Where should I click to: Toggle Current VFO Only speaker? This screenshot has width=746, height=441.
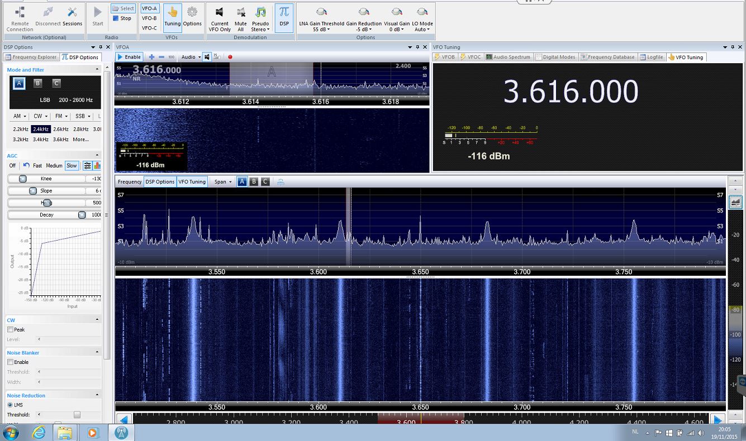pos(220,19)
